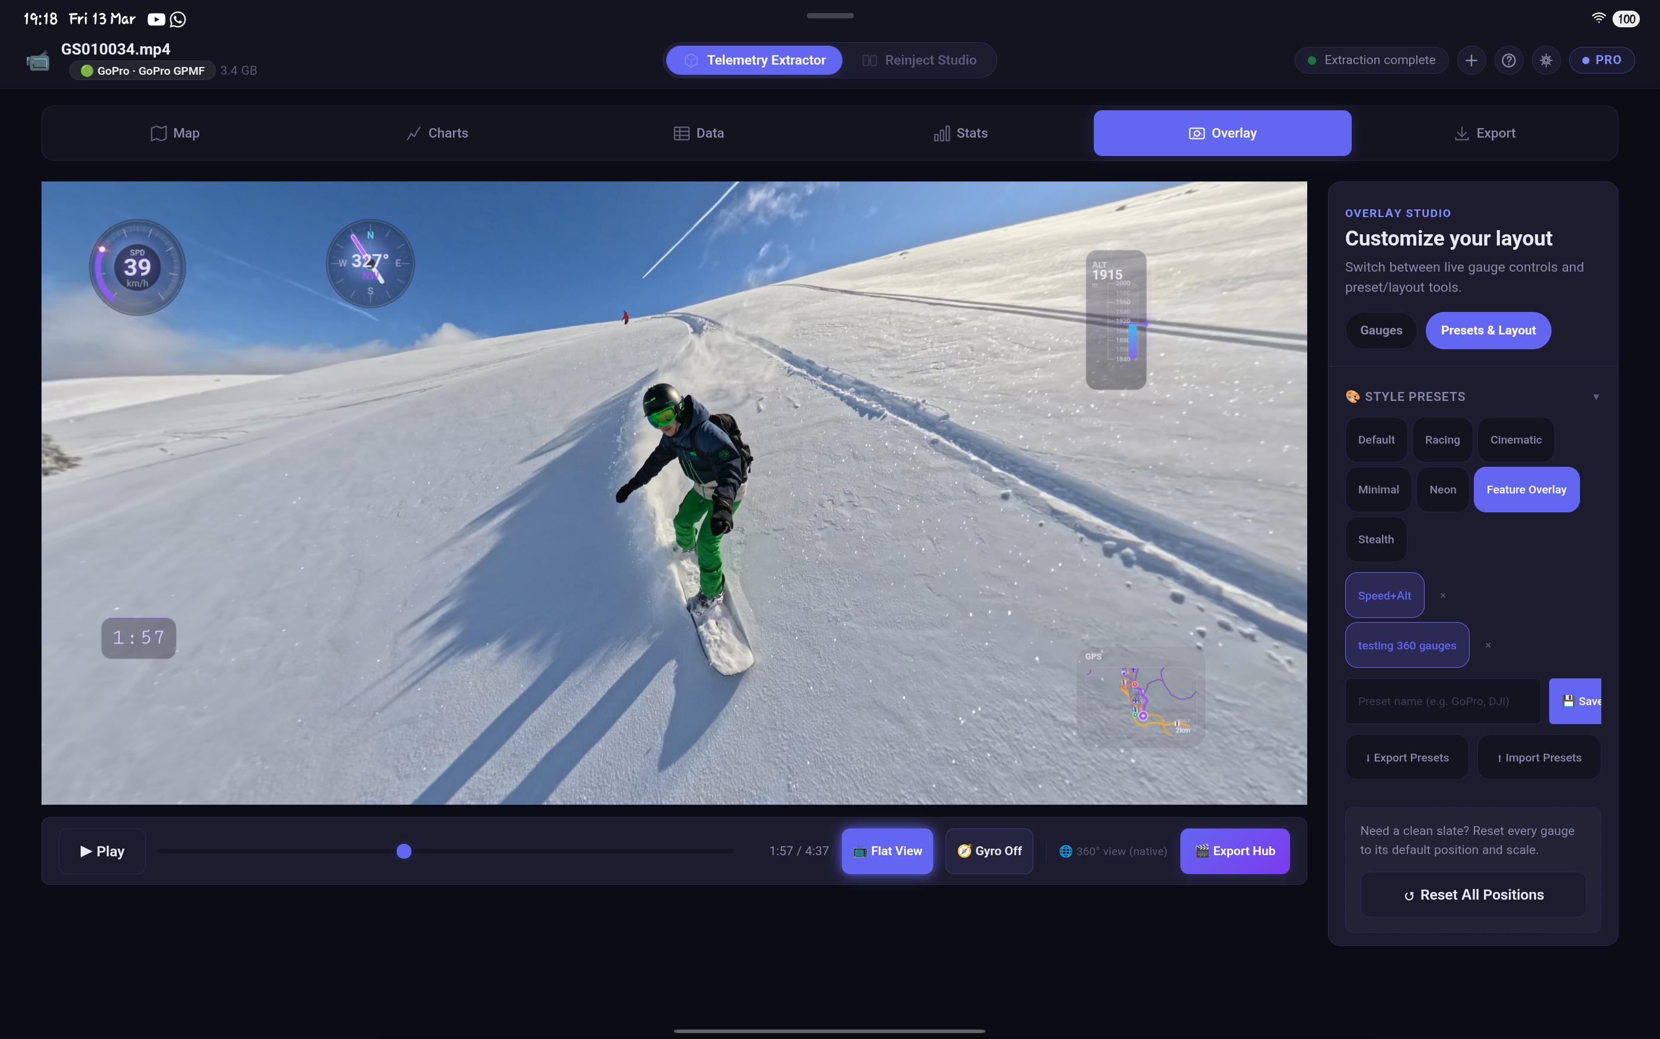Viewport: 1660px width, 1039px height.
Task: Open settings via the gear icon
Action: (1547, 60)
